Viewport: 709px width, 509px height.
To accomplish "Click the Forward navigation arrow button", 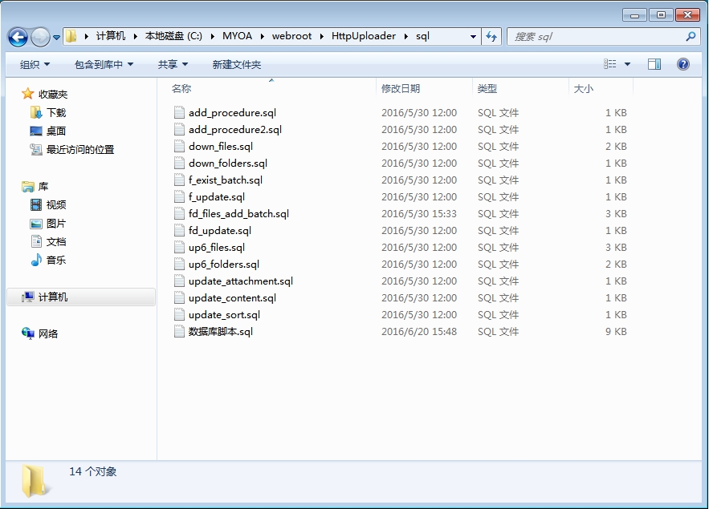I will pyautogui.click(x=40, y=37).
